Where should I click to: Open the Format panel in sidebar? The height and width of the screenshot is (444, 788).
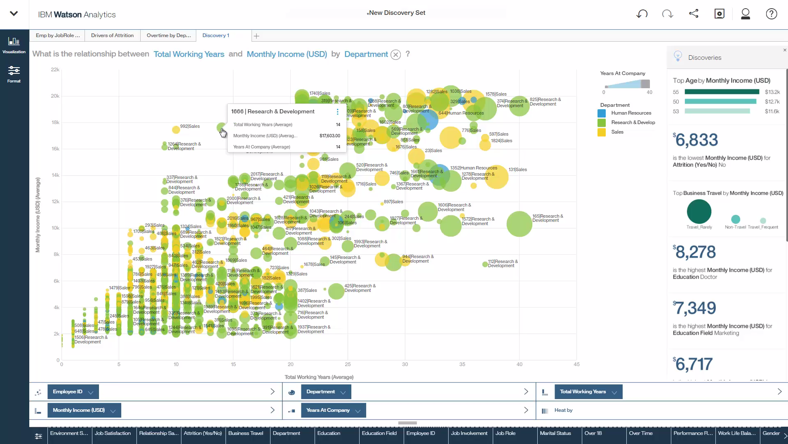tap(14, 74)
